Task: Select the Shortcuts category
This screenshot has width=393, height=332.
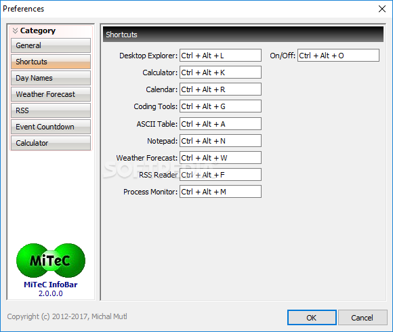Action: click(x=51, y=62)
